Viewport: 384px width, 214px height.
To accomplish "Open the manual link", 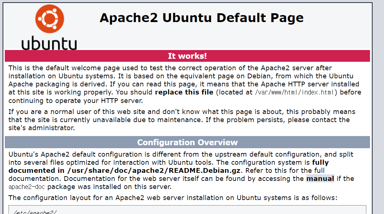I will click(320, 179).
